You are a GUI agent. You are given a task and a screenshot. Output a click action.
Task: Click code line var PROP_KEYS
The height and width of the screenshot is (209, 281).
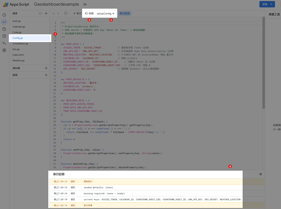click(72, 44)
